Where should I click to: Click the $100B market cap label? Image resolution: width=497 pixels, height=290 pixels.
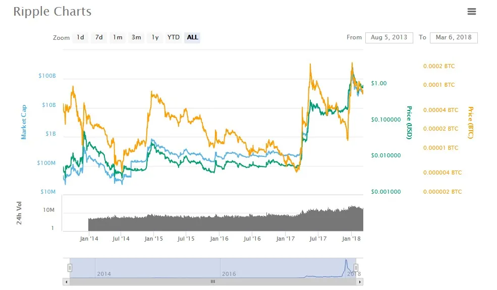tap(47, 76)
